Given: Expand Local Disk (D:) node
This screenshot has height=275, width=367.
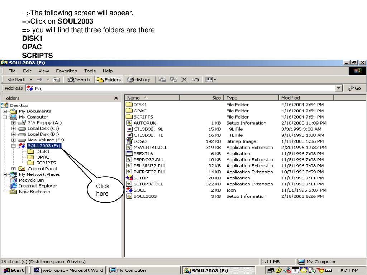Looking at the screenshot, I should [x=13, y=135].
